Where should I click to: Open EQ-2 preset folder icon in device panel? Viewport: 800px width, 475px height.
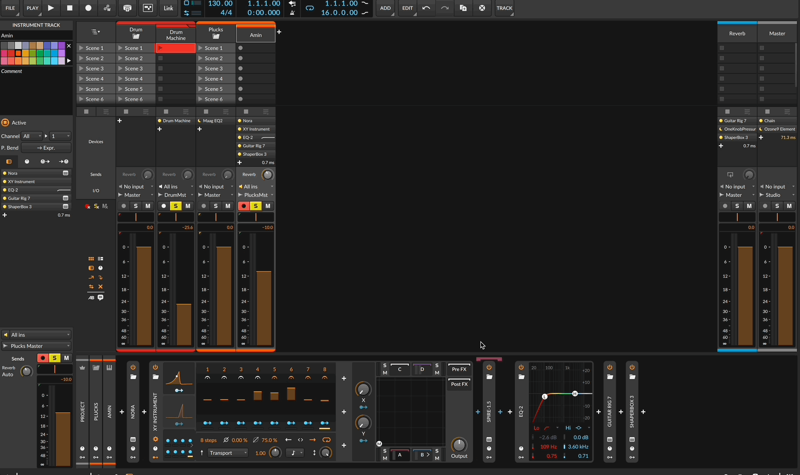[x=521, y=377]
